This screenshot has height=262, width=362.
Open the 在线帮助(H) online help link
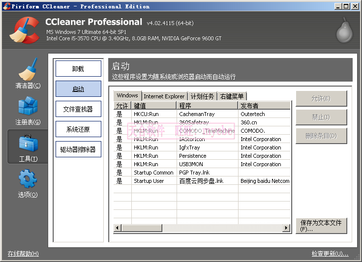[23, 254]
